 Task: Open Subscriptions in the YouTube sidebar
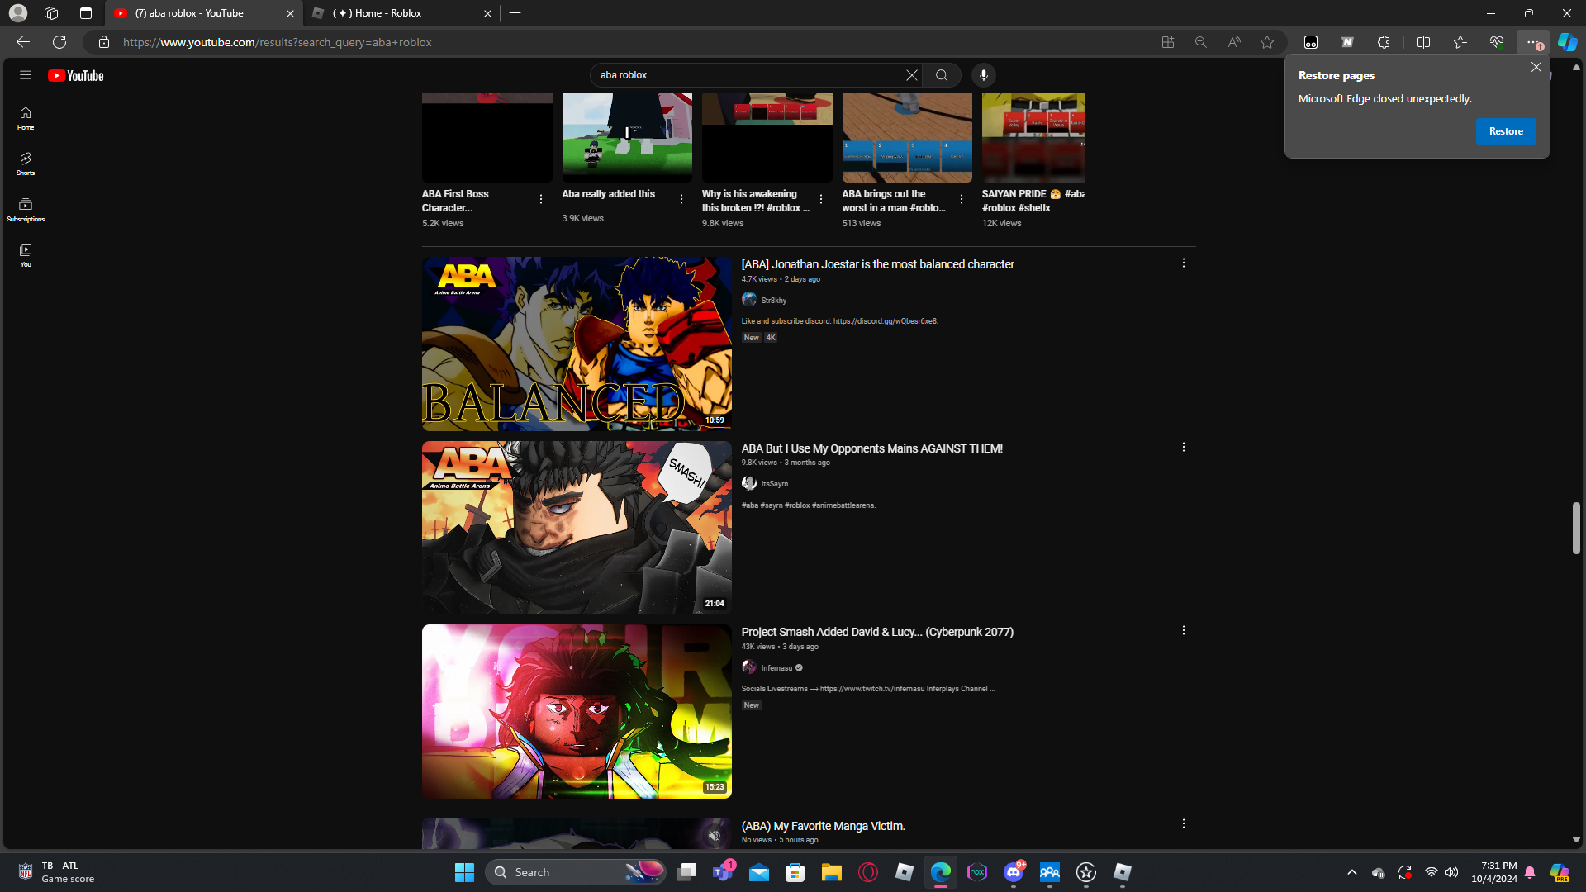click(26, 210)
